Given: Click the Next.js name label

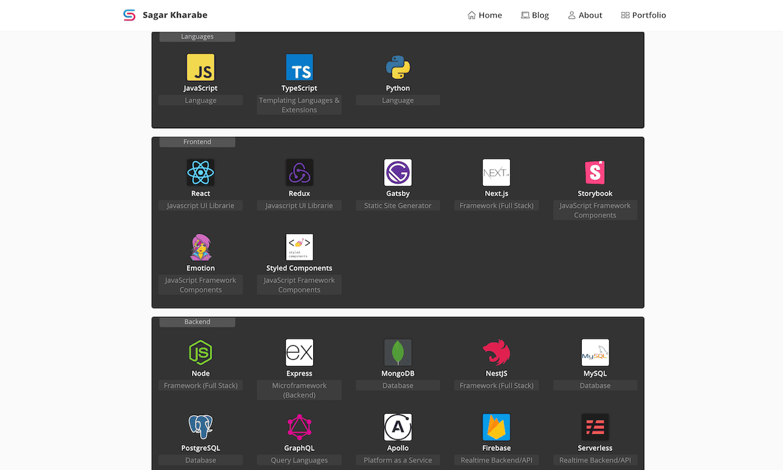Looking at the screenshot, I should coord(496,193).
